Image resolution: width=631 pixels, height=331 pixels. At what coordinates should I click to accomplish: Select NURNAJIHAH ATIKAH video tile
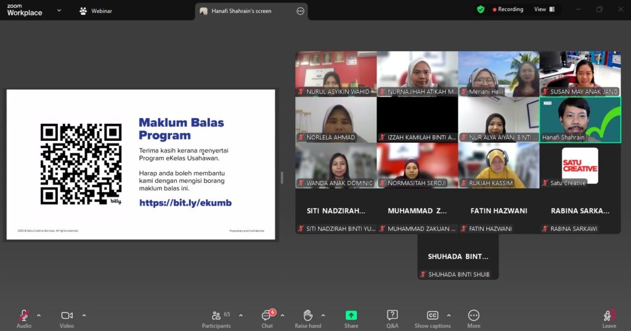tap(417, 74)
